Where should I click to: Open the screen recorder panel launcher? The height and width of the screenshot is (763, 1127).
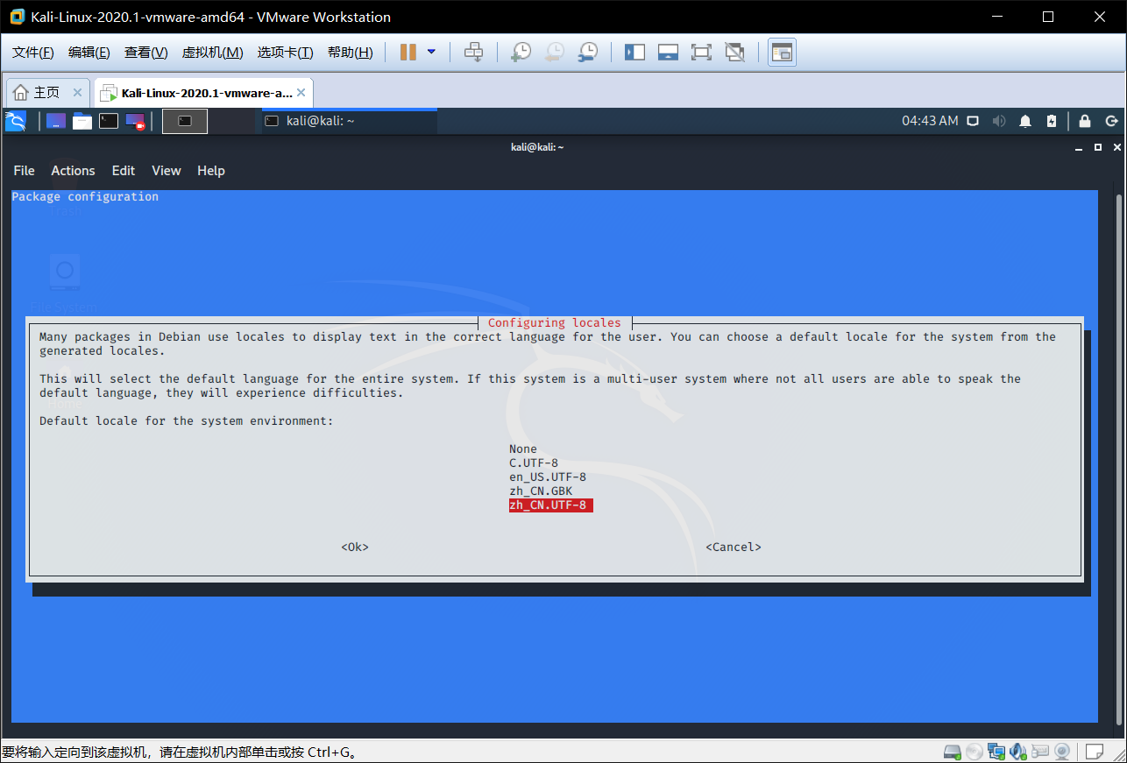(136, 121)
